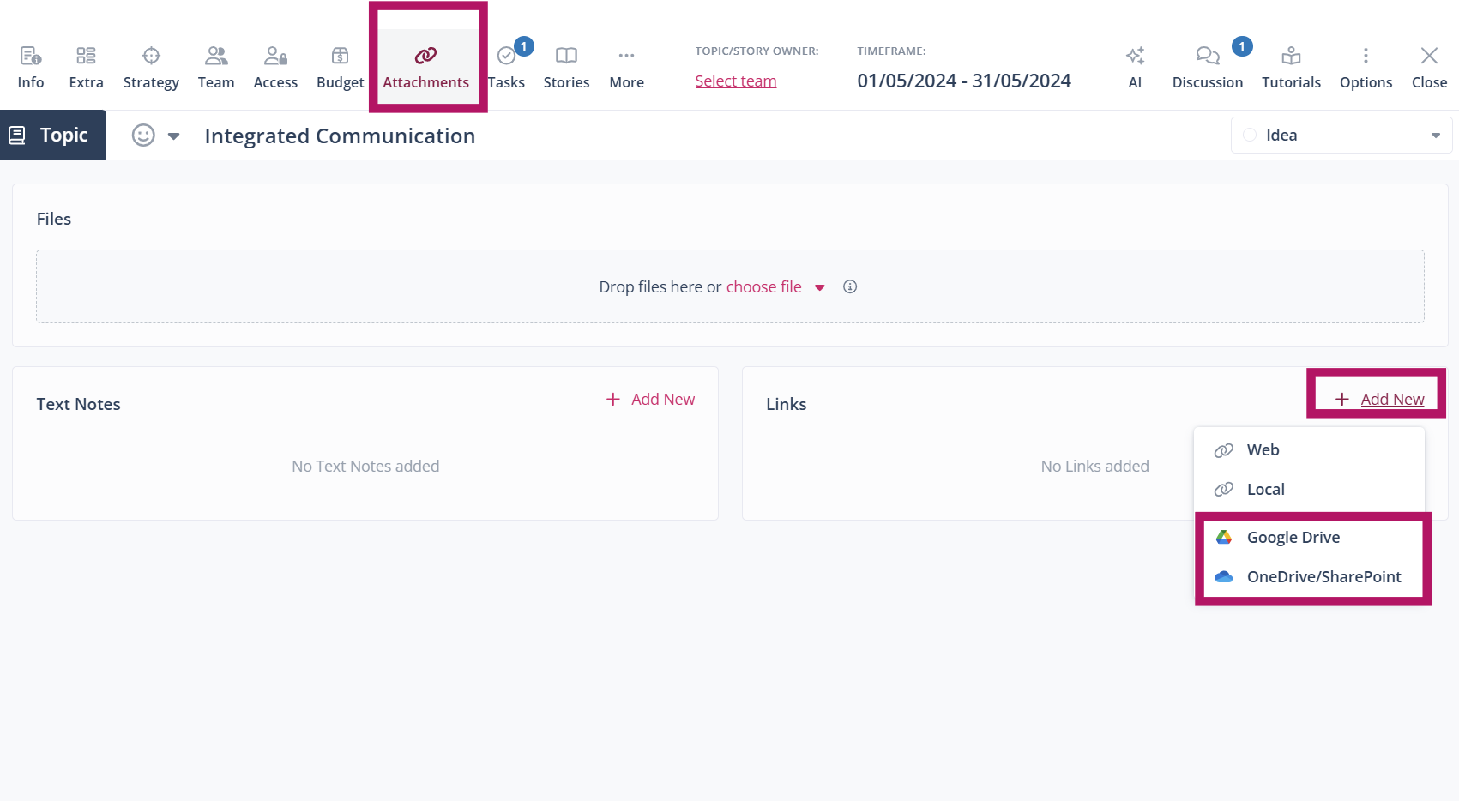Choose OneDrive/SharePoint link option
1459x801 pixels.
(1323, 577)
